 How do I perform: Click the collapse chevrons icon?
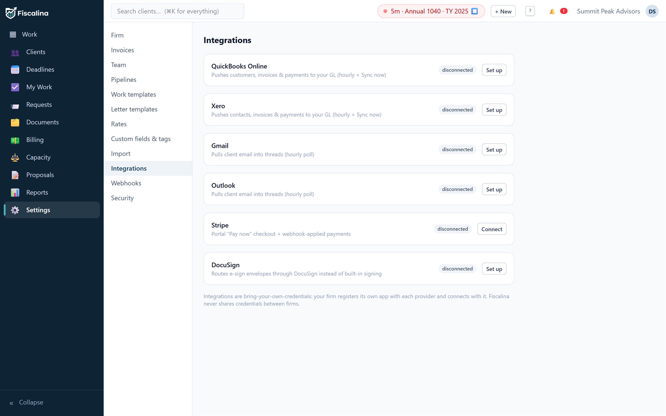(x=11, y=403)
